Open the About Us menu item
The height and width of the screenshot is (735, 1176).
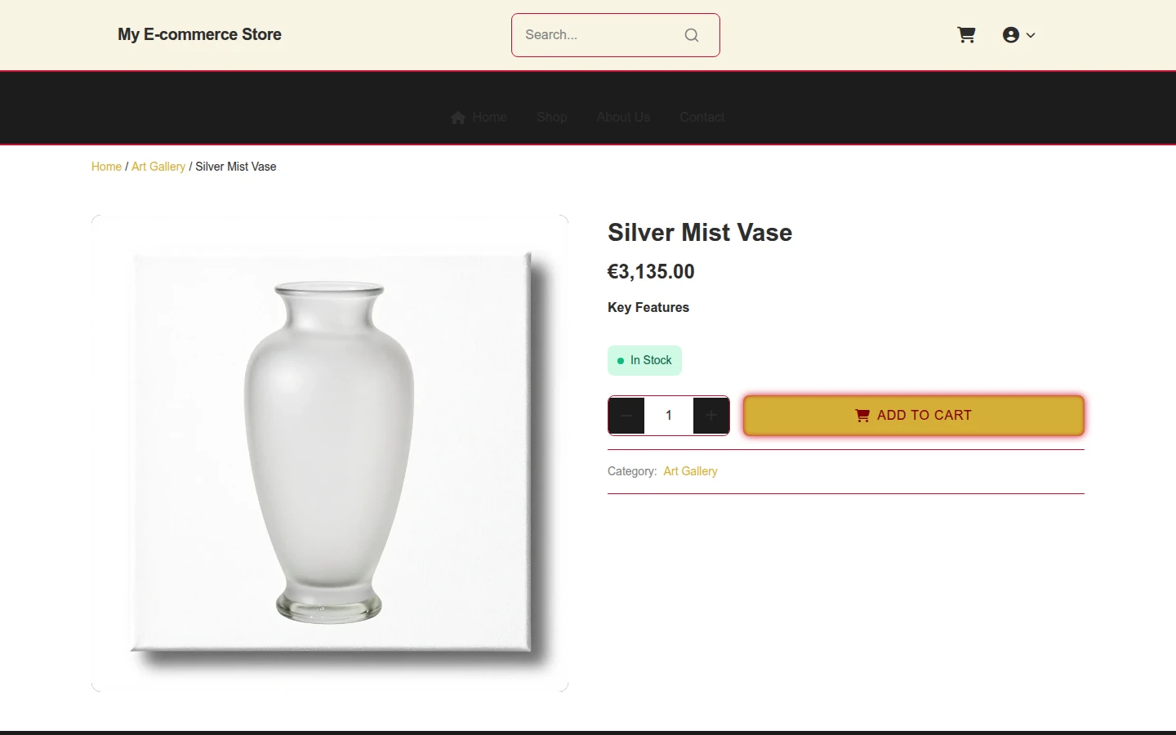pyautogui.click(x=623, y=117)
